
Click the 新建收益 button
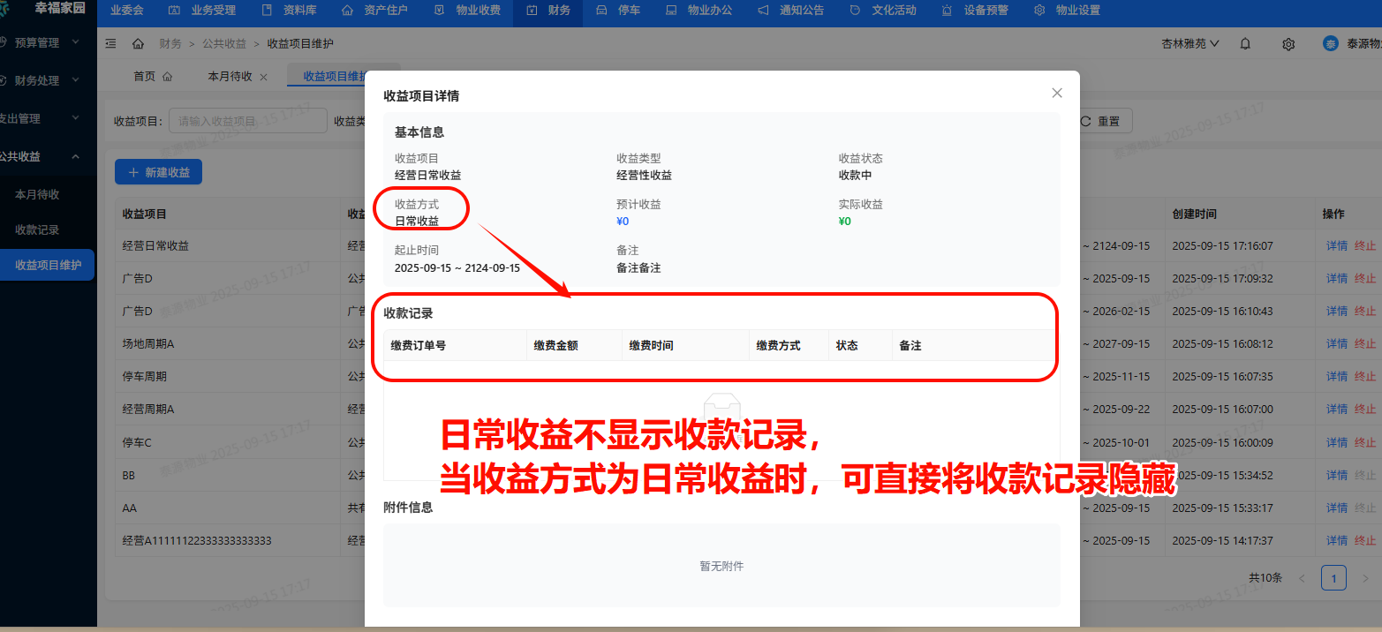point(159,172)
